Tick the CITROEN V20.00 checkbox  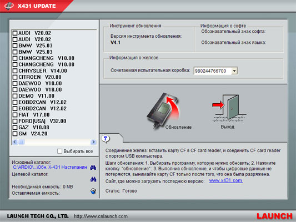click(x=15, y=77)
